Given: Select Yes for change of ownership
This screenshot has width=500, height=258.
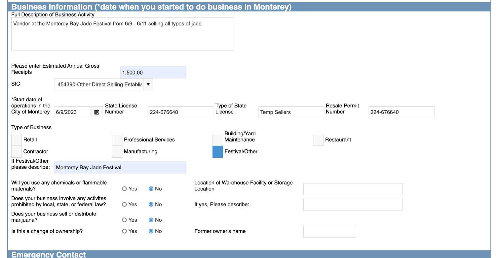Looking at the screenshot, I should (125, 231).
